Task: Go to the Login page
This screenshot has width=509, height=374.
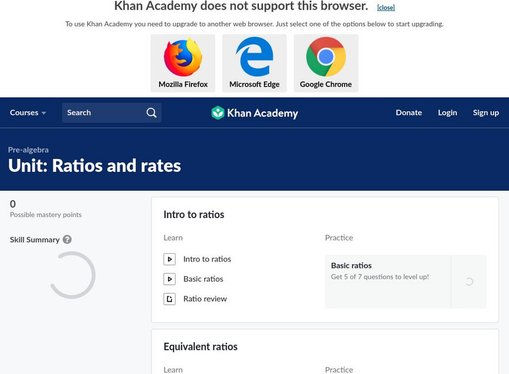Action: coord(447,113)
